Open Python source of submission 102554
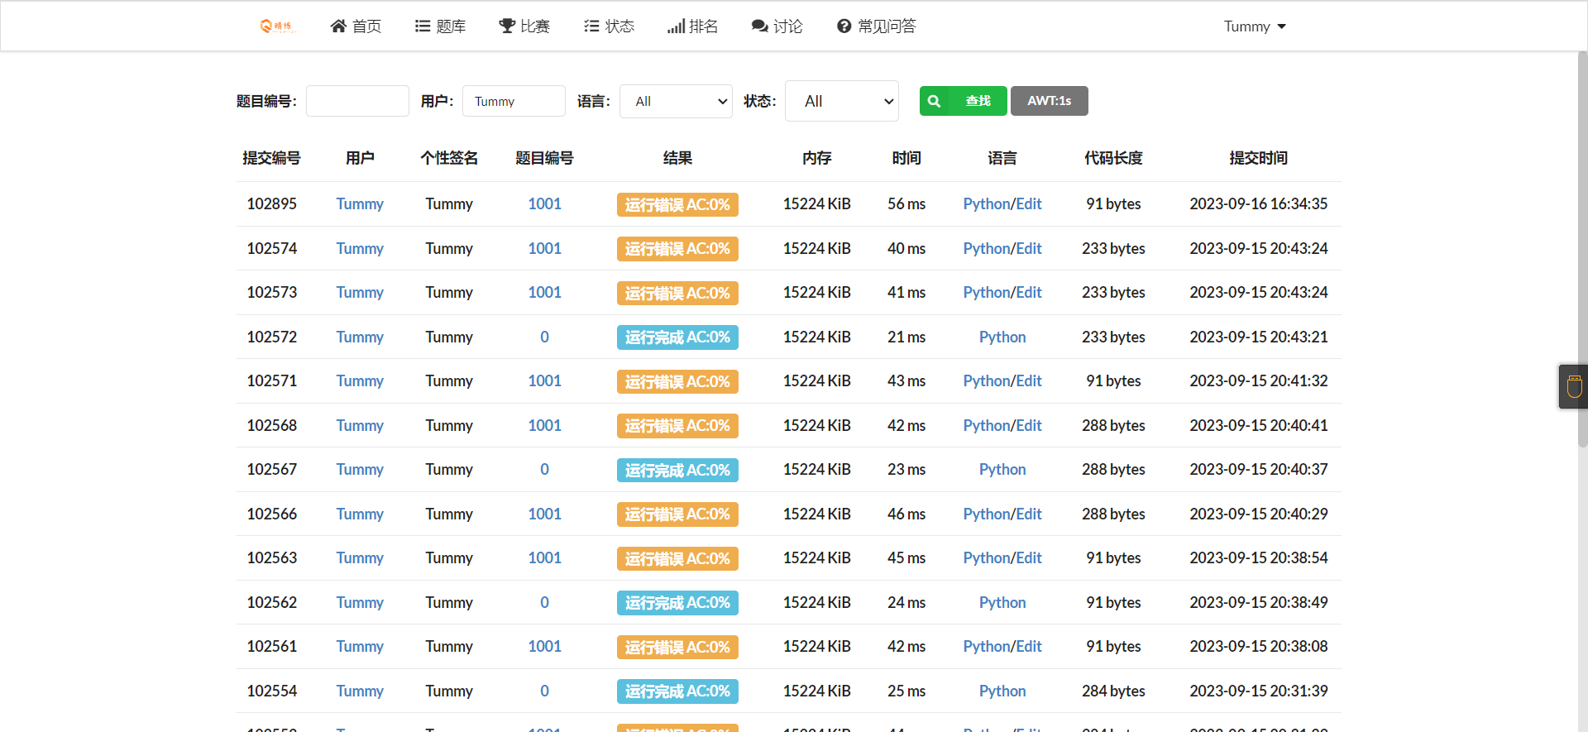 [x=1002, y=691]
